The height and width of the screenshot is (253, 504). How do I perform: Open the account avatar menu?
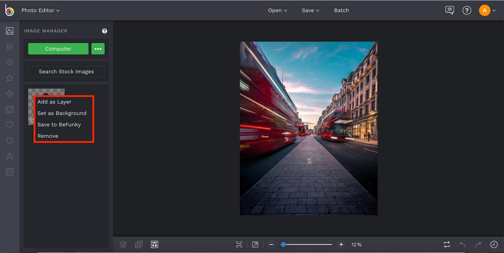pyautogui.click(x=487, y=10)
